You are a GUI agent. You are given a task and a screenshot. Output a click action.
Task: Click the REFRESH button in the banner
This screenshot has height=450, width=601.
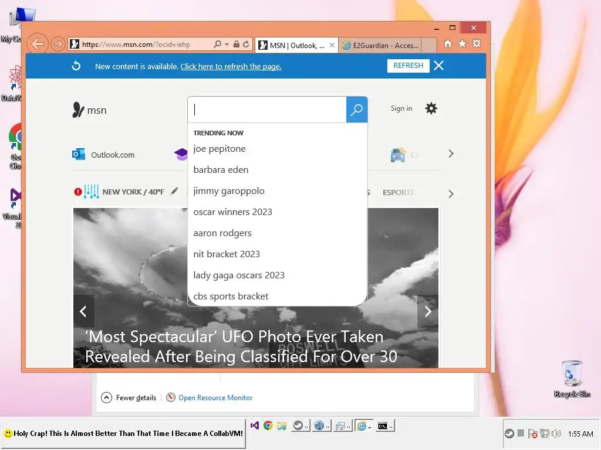coord(408,66)
